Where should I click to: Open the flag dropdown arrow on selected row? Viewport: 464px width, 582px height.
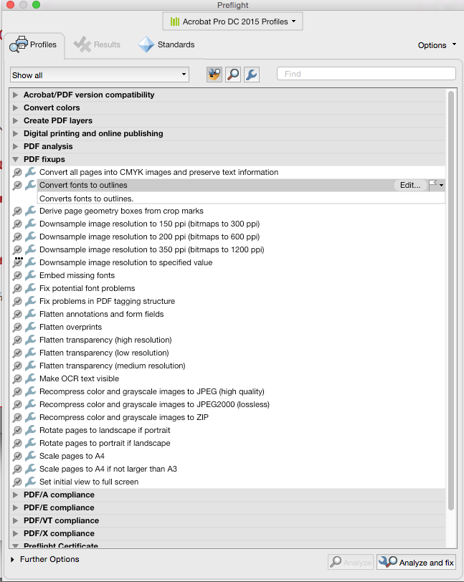(441, 185)
